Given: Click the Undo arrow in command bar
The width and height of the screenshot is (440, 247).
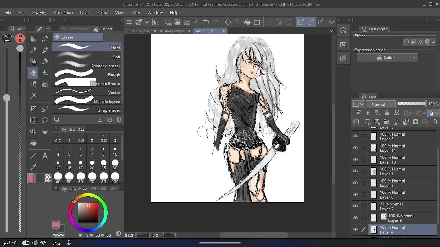Looking at the screenshot, I should (206, 22).
